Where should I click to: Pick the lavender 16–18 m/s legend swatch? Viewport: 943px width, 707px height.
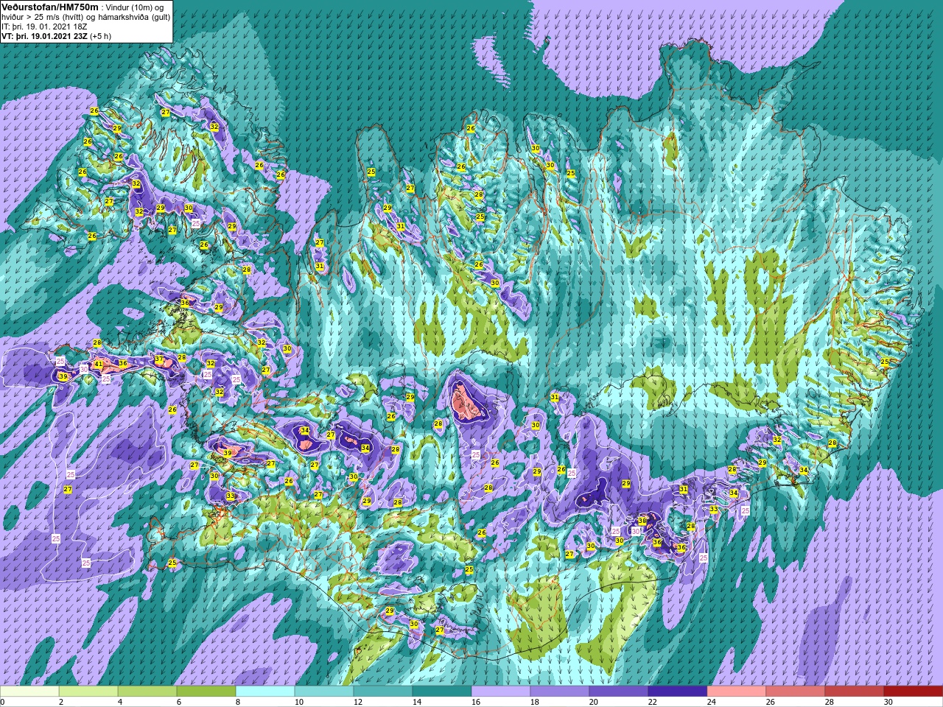coord(501,692)
